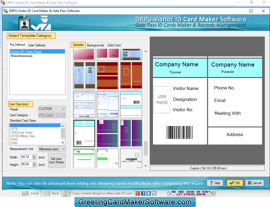Choose the pink signature single-card template

[x=84, y=54]
